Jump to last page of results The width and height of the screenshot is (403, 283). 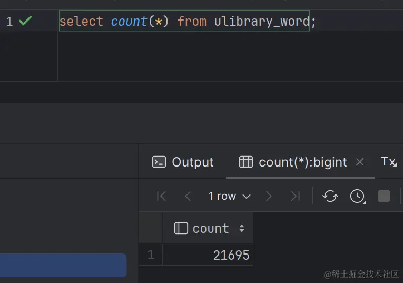pyautogui.click(x=295, y=196)
